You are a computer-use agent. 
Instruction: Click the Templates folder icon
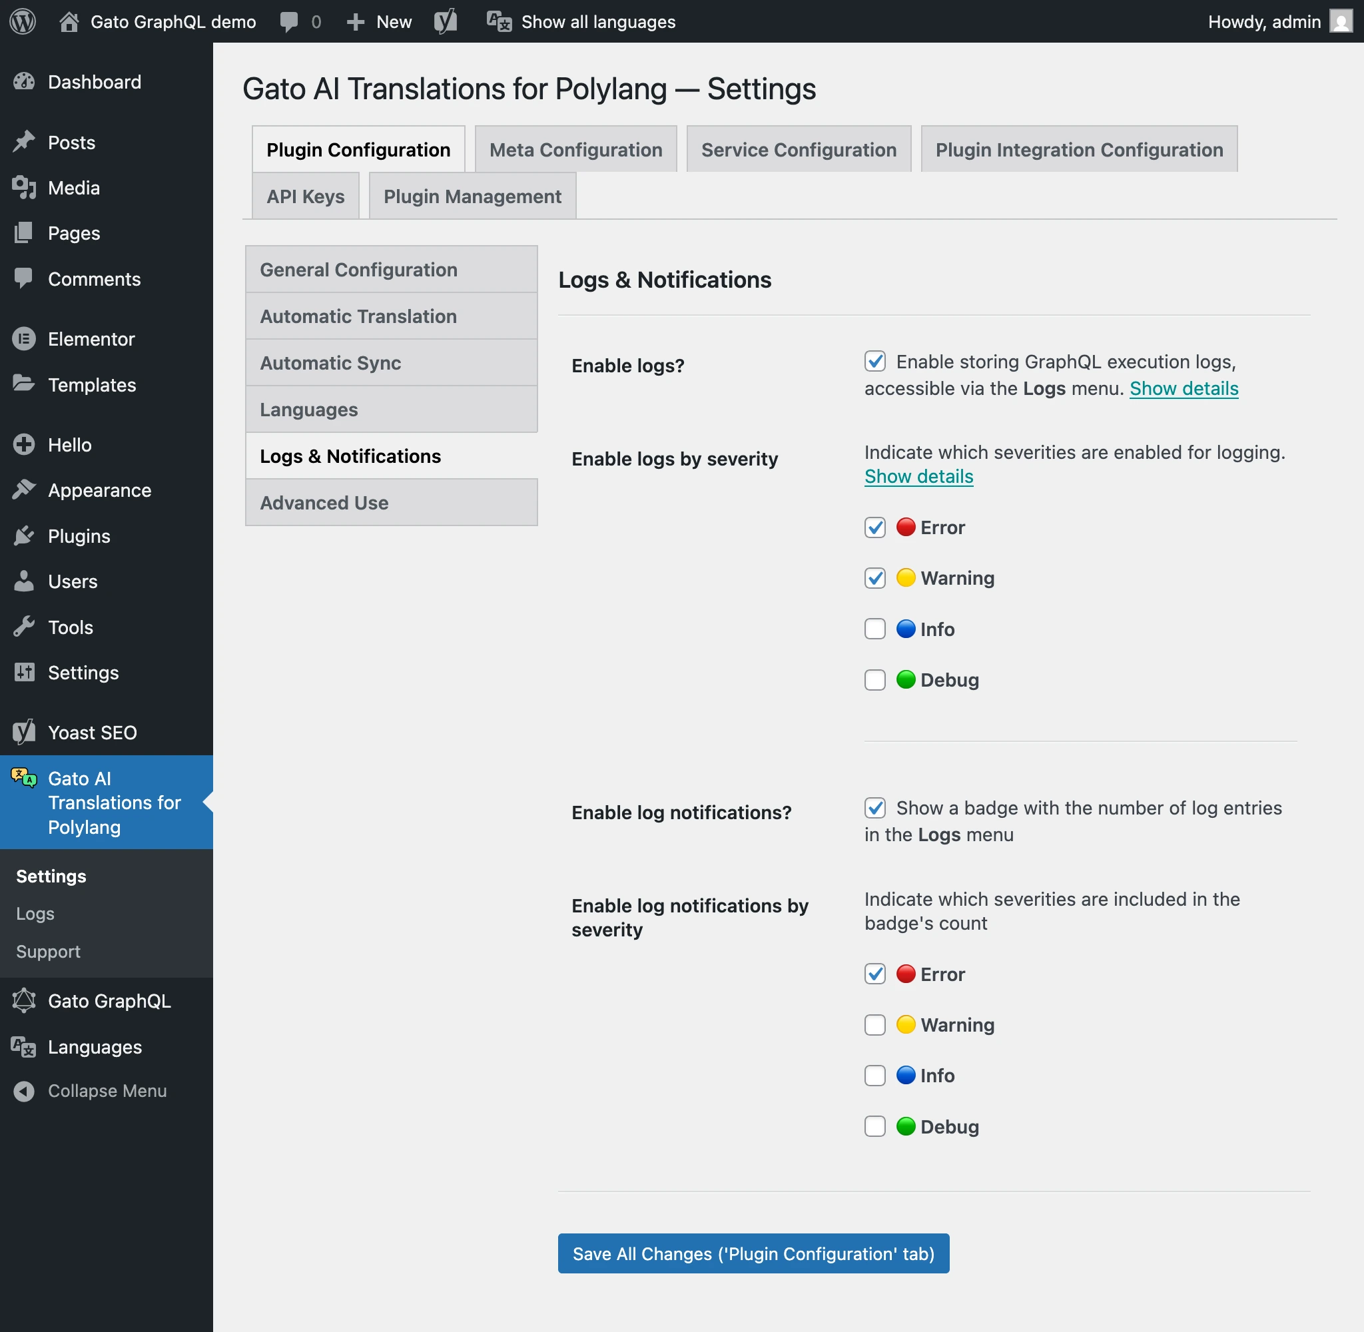[x=24, y=384]
